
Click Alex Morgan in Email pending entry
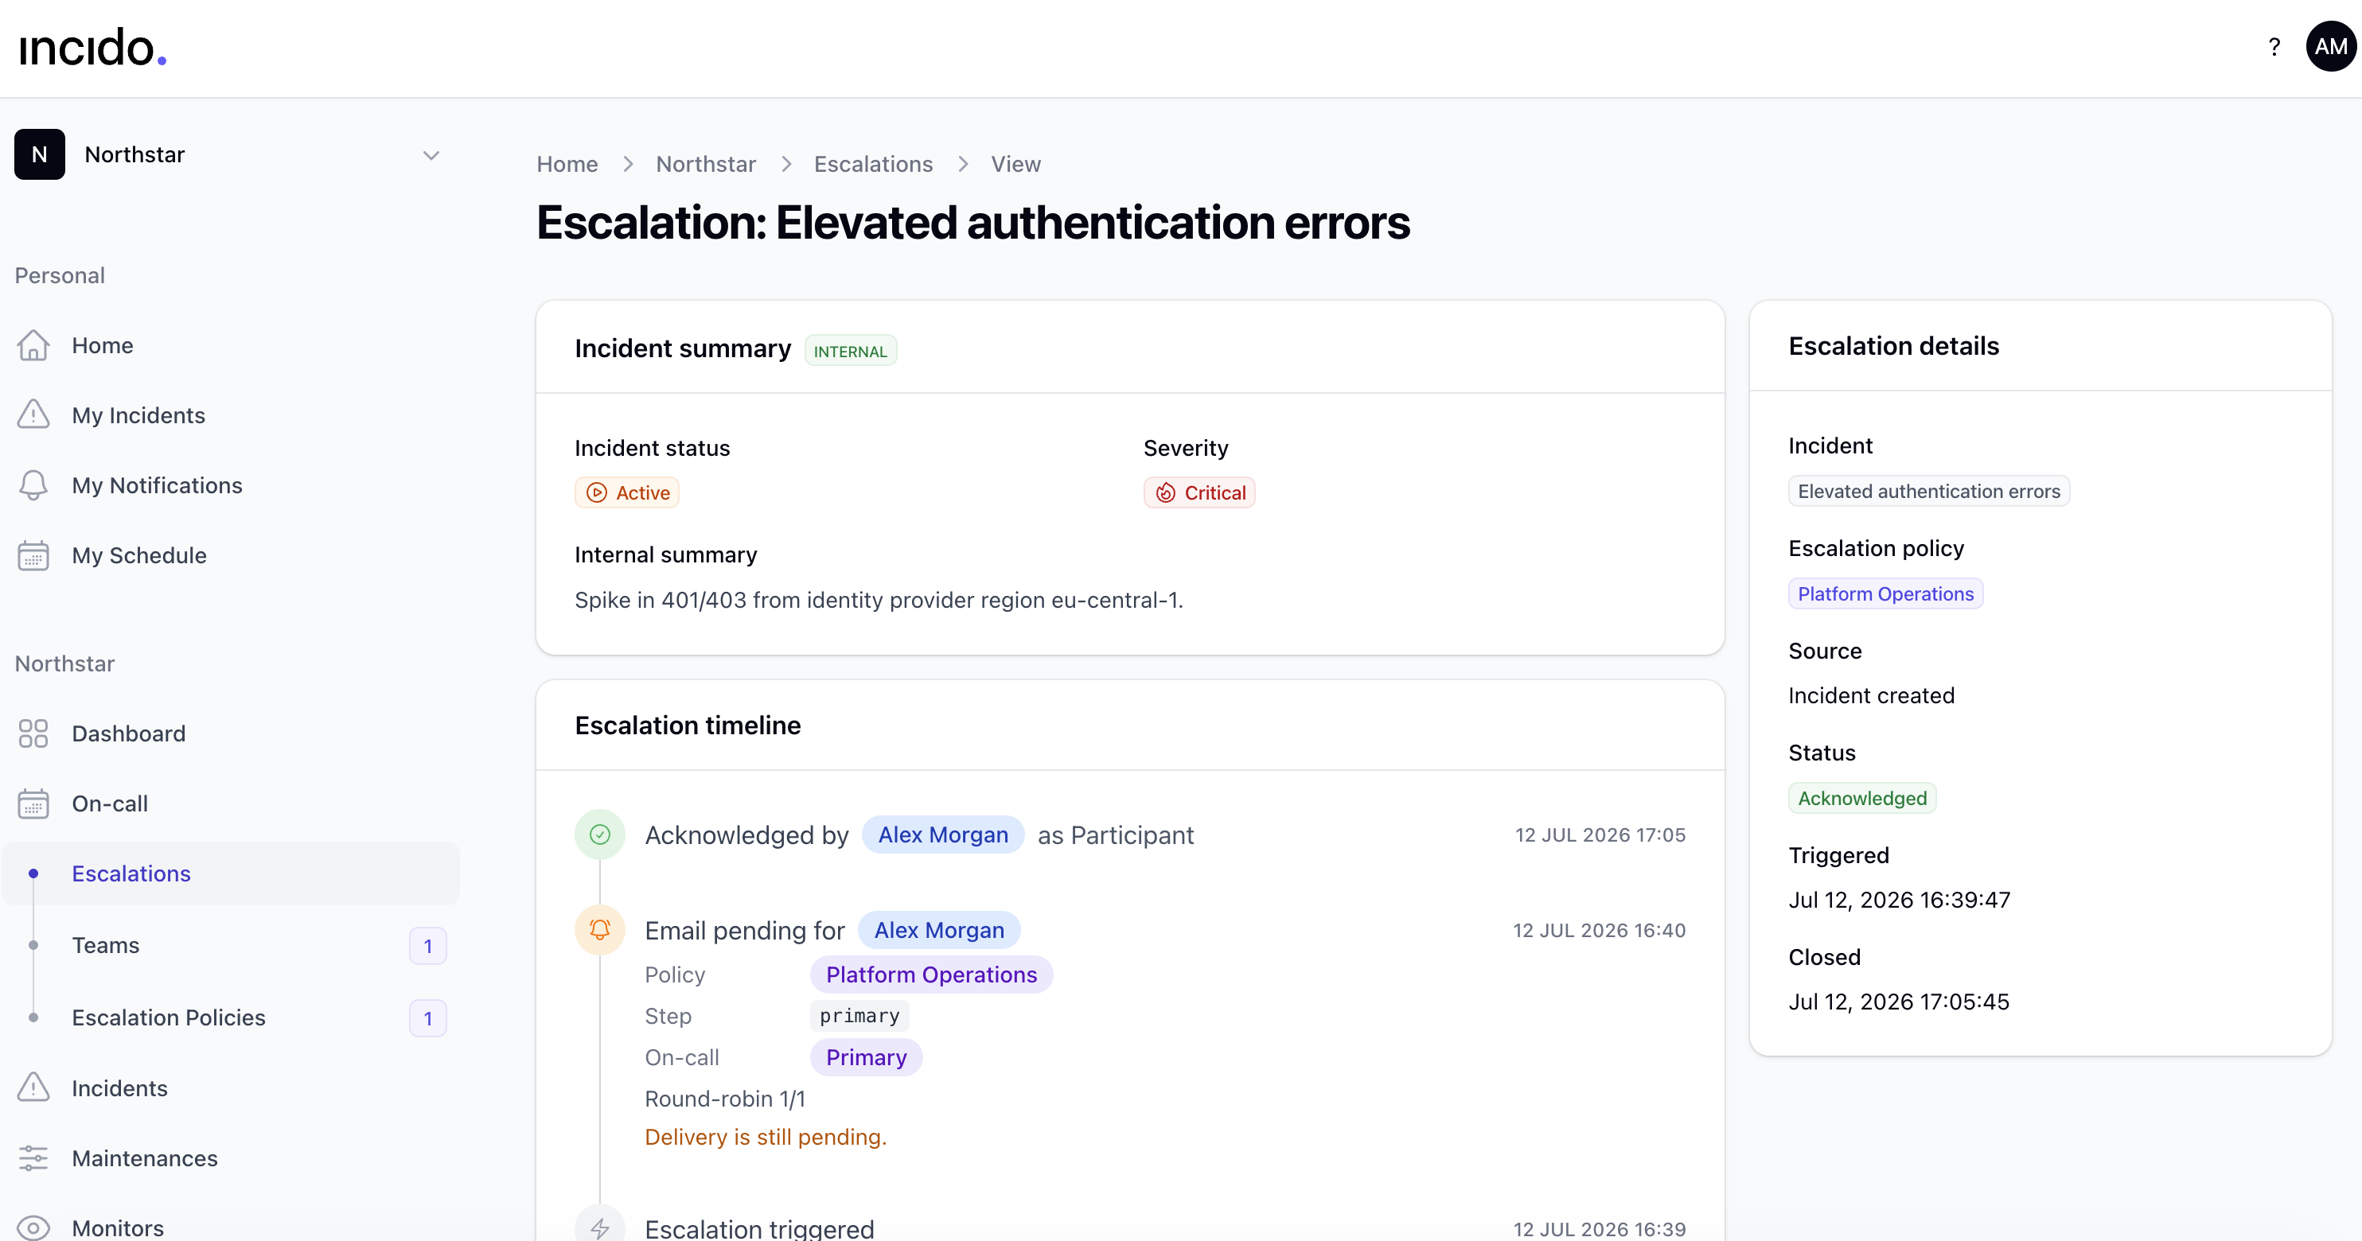pyautogui.click(x=939, y=929)
